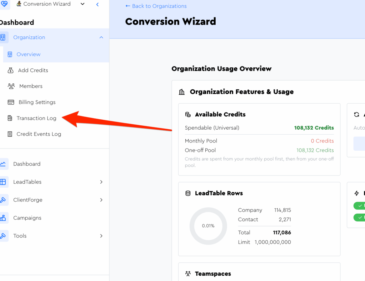Screen dimensions: 365x281
Task: Click the LeadTables grid icon
Action: pos(3,182)
